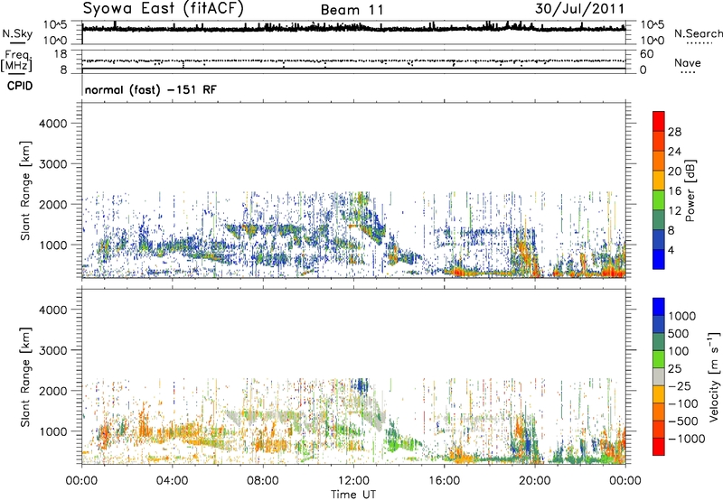The image size is (723, 500).
Task: Click the "Velocity [m s⁻¹]" colorbar title
Action: 714,376
